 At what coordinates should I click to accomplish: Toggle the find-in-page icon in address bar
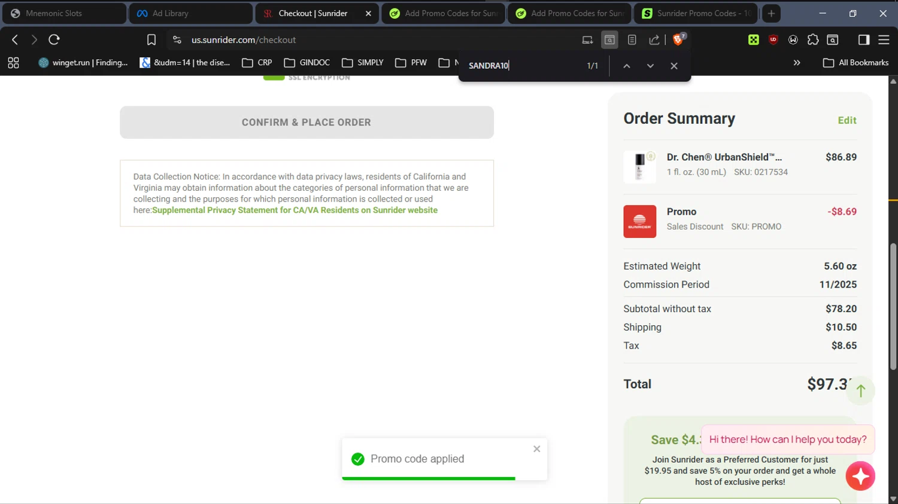point(609,40)
